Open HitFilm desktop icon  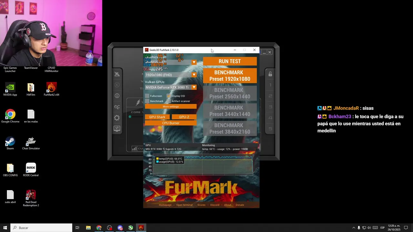[x=31, y=90]
